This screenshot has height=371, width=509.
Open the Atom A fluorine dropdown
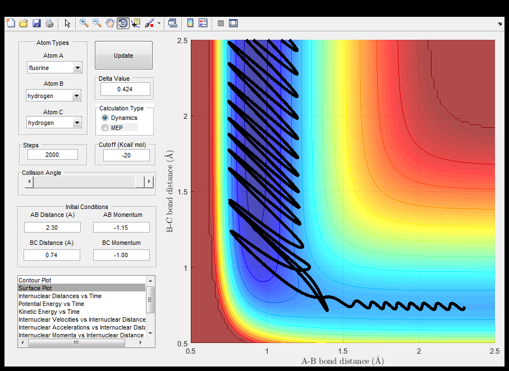(54, 68)
